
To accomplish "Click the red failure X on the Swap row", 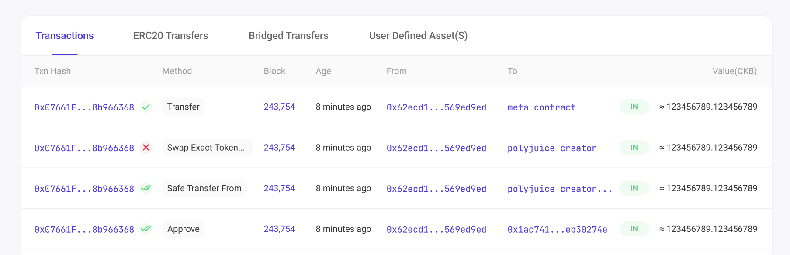I will pos(146,148).
